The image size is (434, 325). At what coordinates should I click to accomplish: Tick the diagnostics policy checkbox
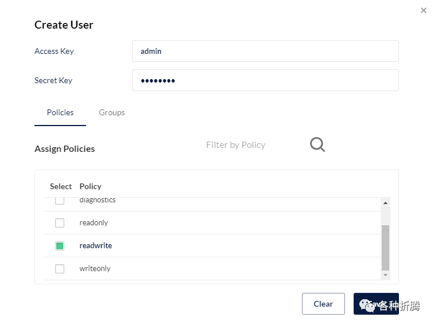point(60,201)
